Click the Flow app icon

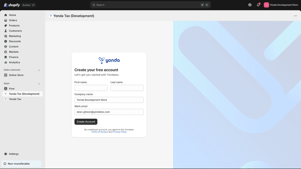(5, 88)
